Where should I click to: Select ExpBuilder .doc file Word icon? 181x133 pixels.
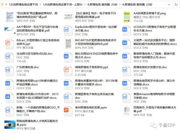[68, 30]
